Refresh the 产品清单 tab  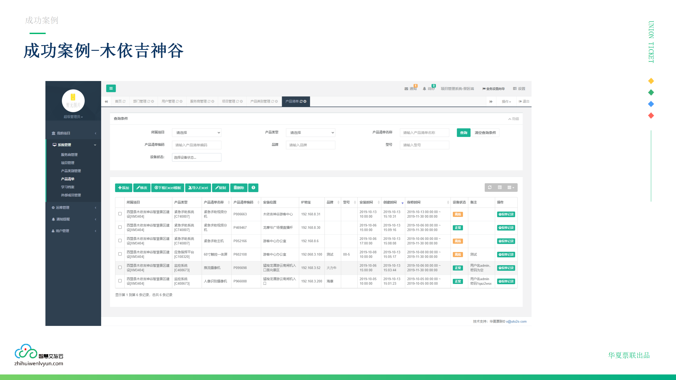[x=301, y=101]
